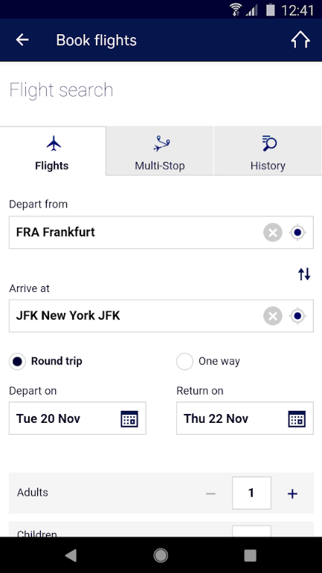Image resolution: width=322 pixels, height=573 pixels.
Task: Decrease the Adults count with minus
Action: pyautogui.click(x=211, y=493)
